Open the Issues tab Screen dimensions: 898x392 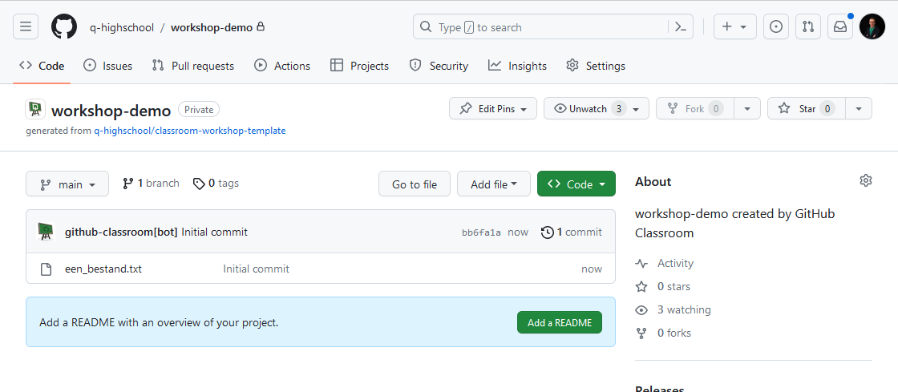pyautogui.click(x=107, y=66)
